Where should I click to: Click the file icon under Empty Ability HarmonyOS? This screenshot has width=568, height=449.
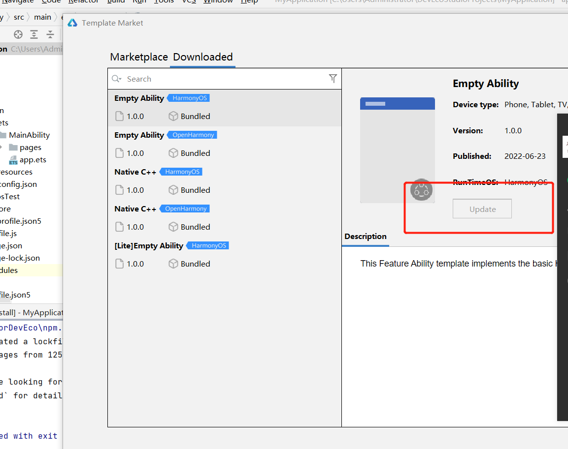pos(119,116)
